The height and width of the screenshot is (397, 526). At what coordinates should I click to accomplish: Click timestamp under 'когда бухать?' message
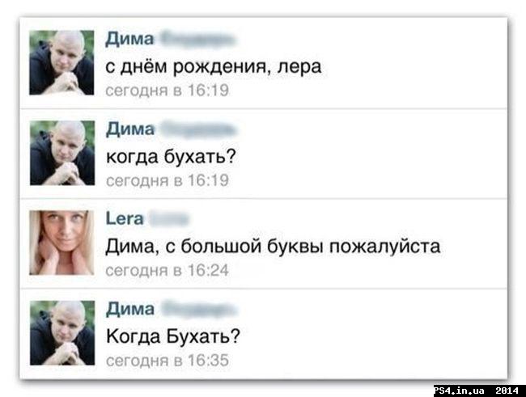pos(168,181)
